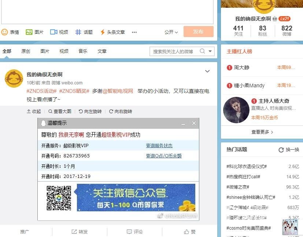Image resolution: width=303 pixels, height=237 pixels.
Task: Click the 推广 promote button
Action: (x=25, y=231)
